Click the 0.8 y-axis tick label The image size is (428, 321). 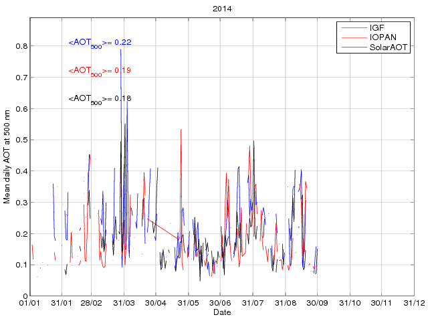click(21, 46)
